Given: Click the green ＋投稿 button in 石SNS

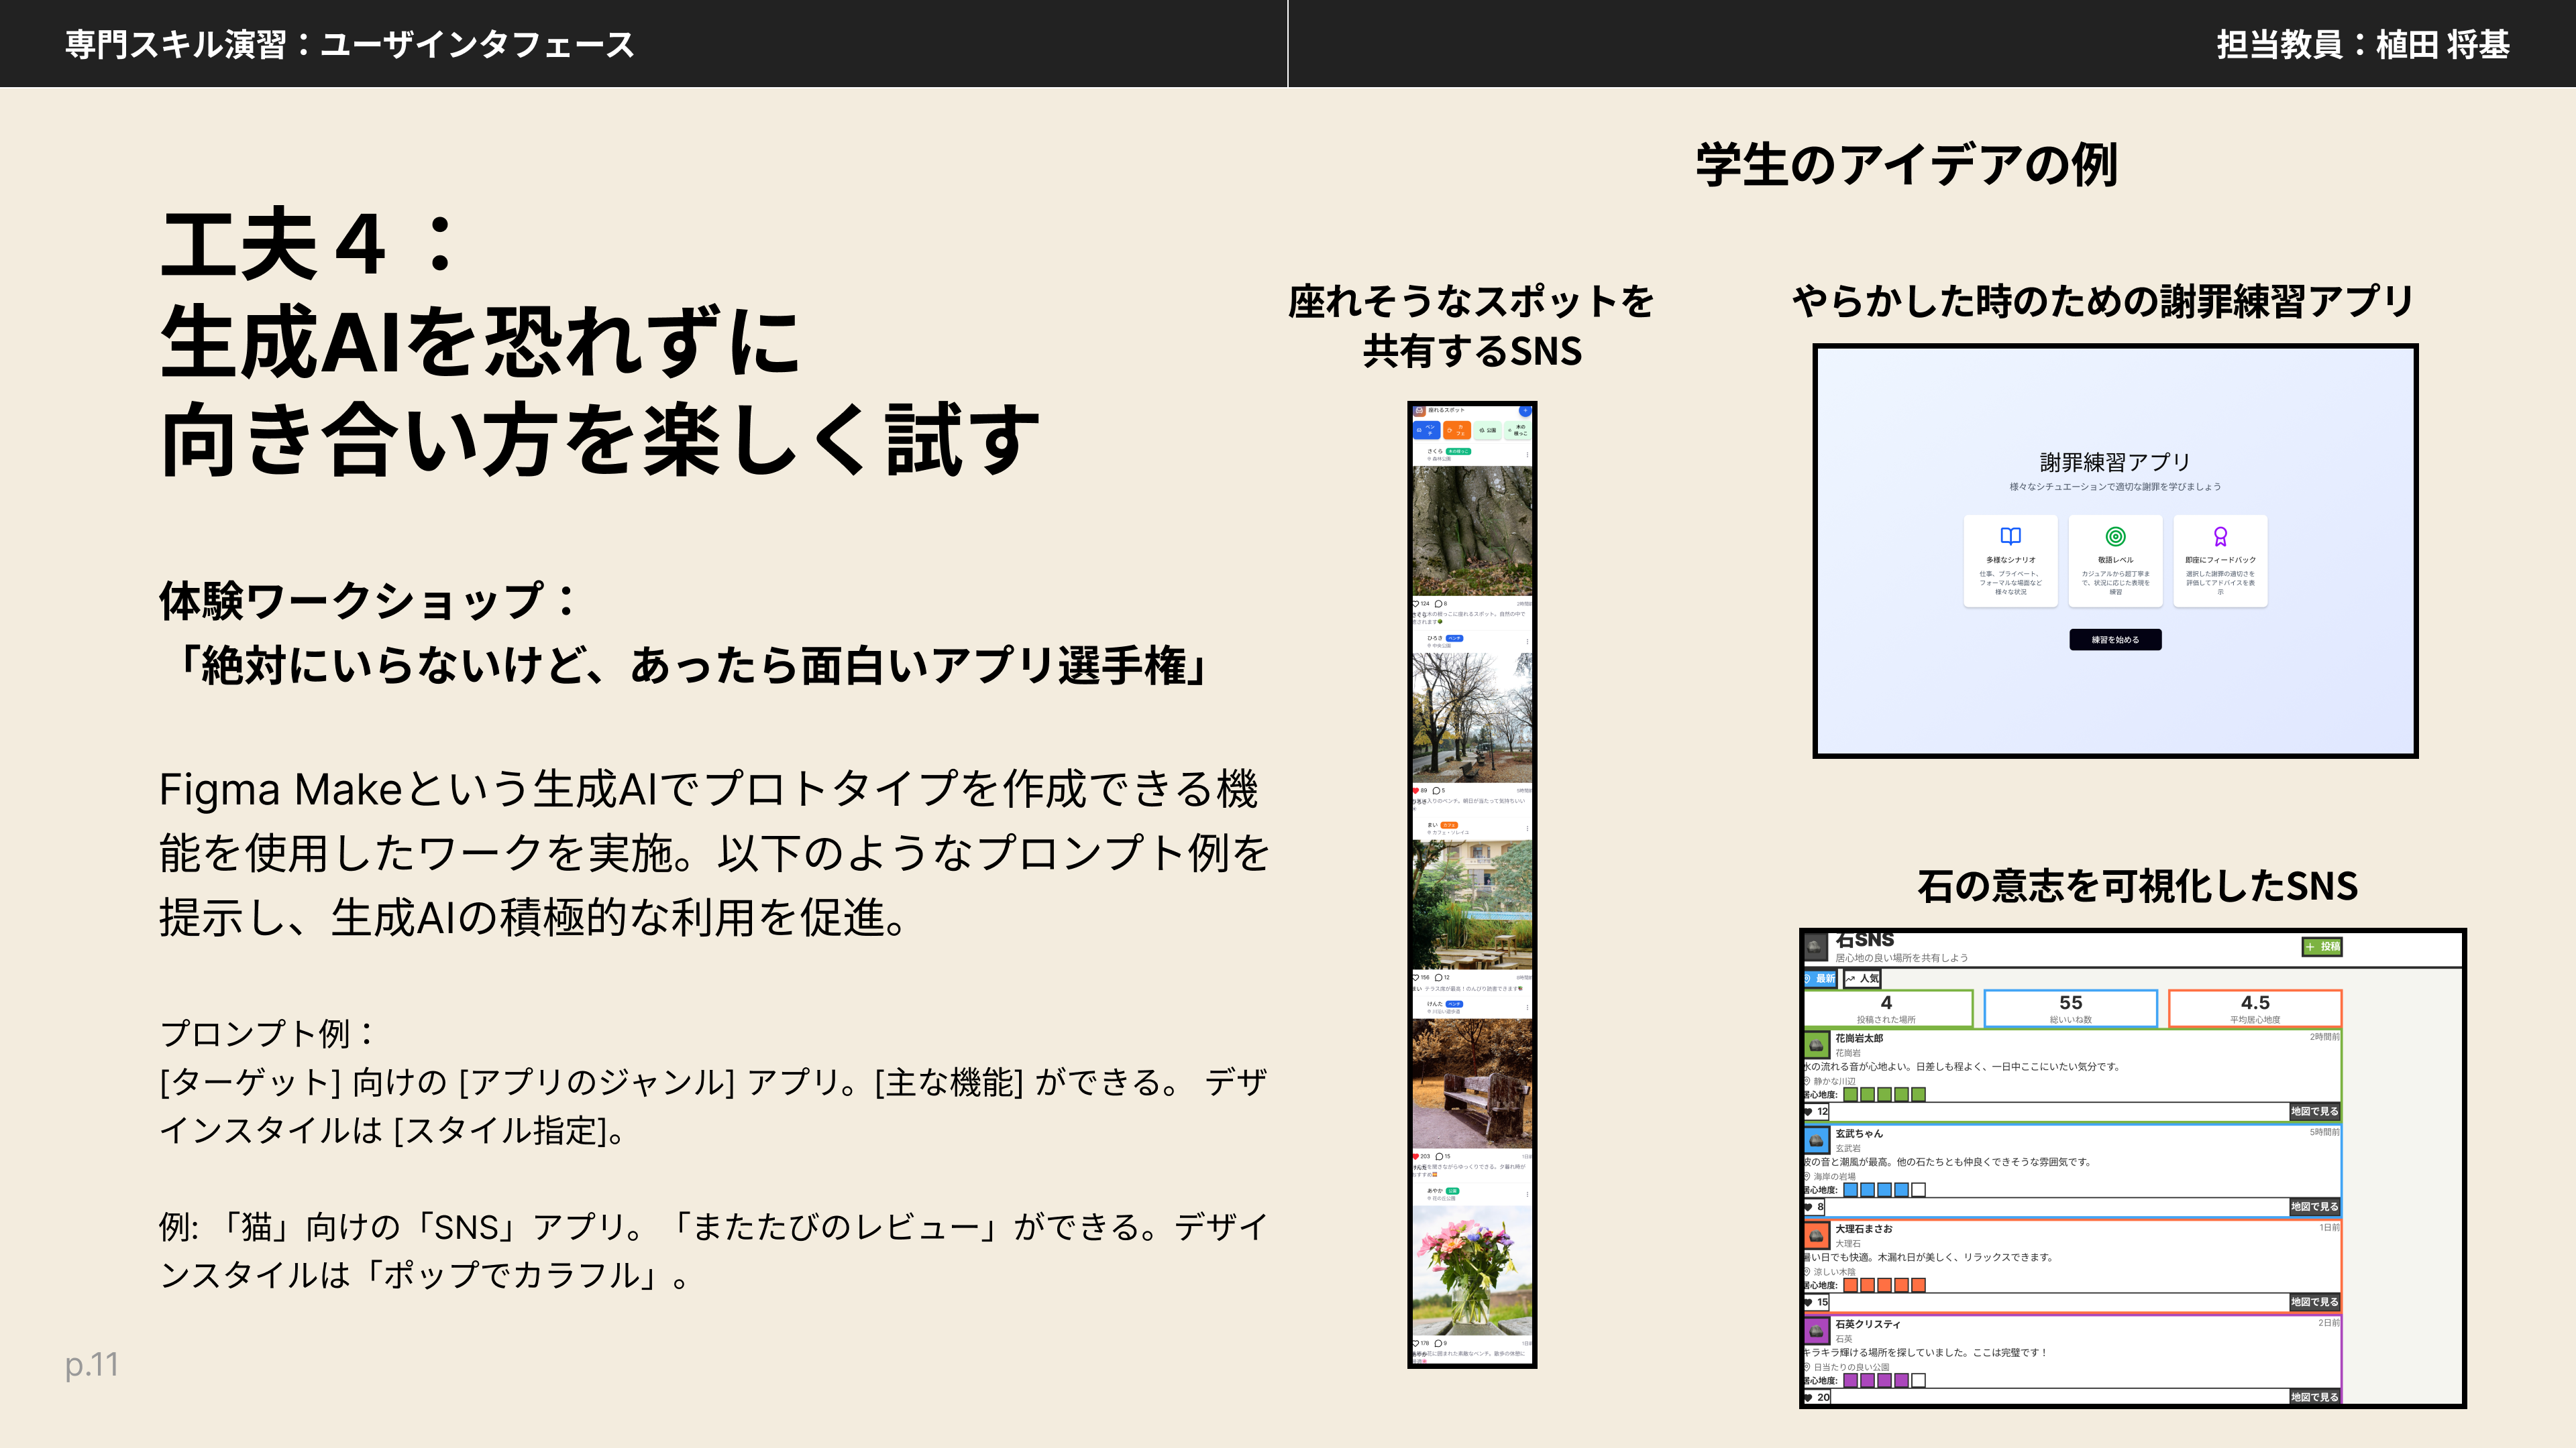Looking at the screenshot, I should pyautogui.click(x=2322, y=947).
